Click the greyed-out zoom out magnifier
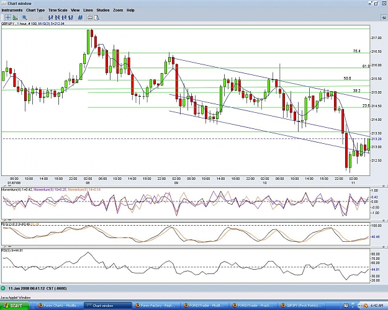 tap(32, 17)
